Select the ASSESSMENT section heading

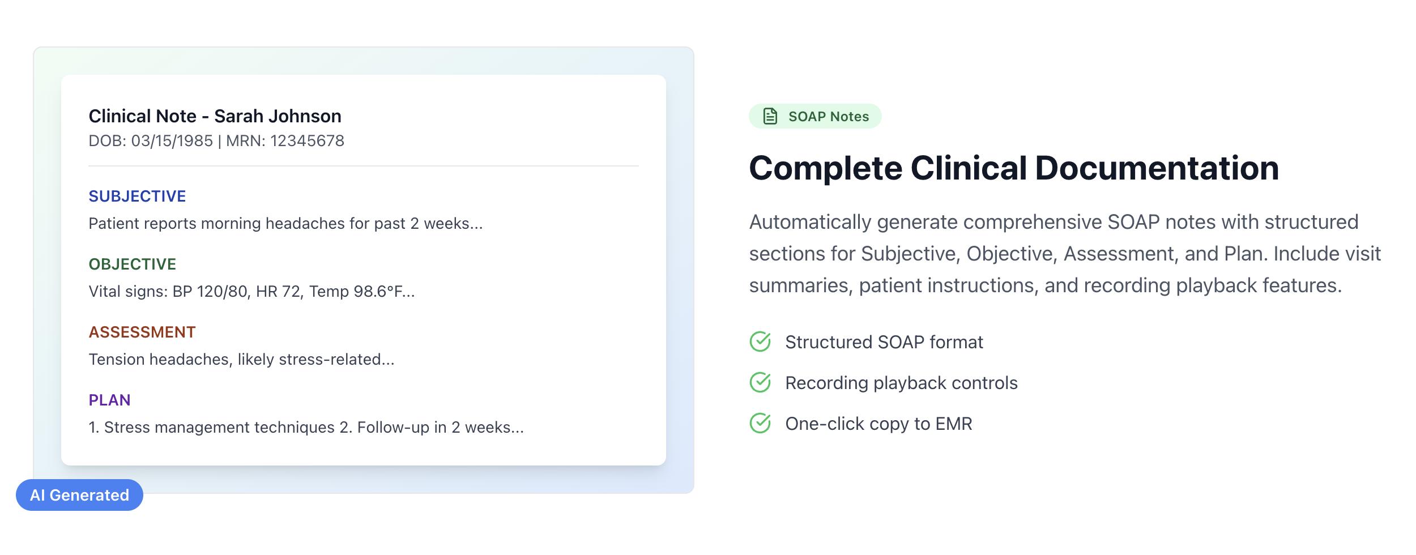[x=142, y=332]
